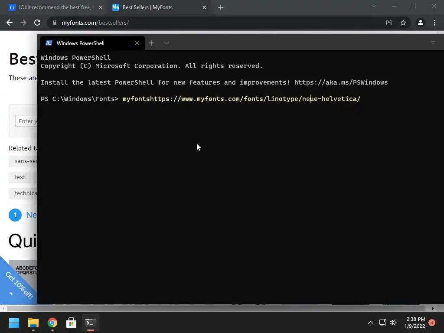Open Chrome three-dot menu
Viewport: 444px width, 333px height.
(434, 23)
